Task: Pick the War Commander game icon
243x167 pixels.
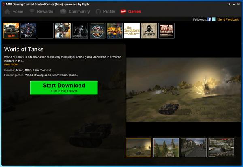Action: click(166, 31)
